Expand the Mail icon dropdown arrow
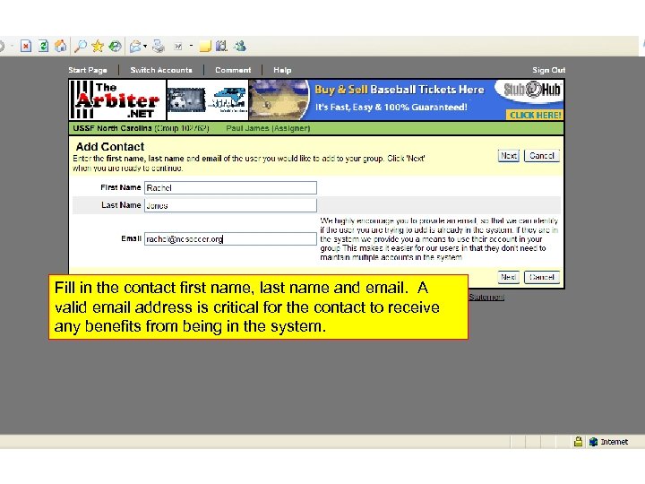The image size is (645, 484). point(145,46)
